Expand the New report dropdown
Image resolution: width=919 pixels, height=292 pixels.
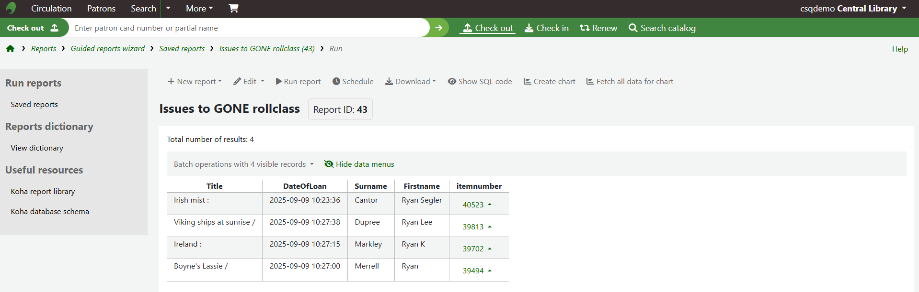click(195, 82)
